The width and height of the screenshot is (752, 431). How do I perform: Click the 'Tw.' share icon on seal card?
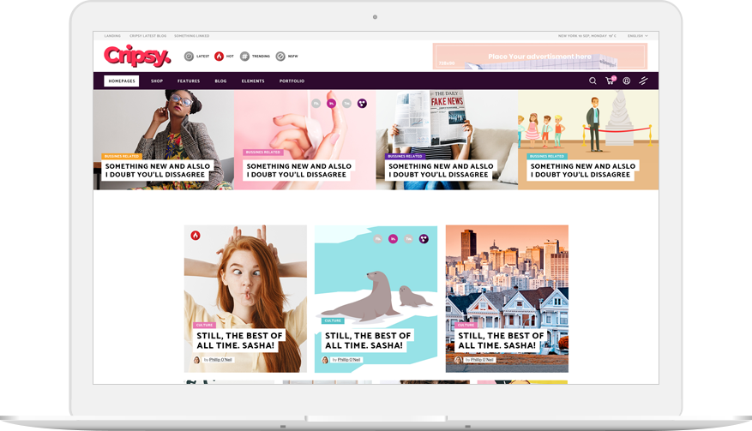(409, 239)
